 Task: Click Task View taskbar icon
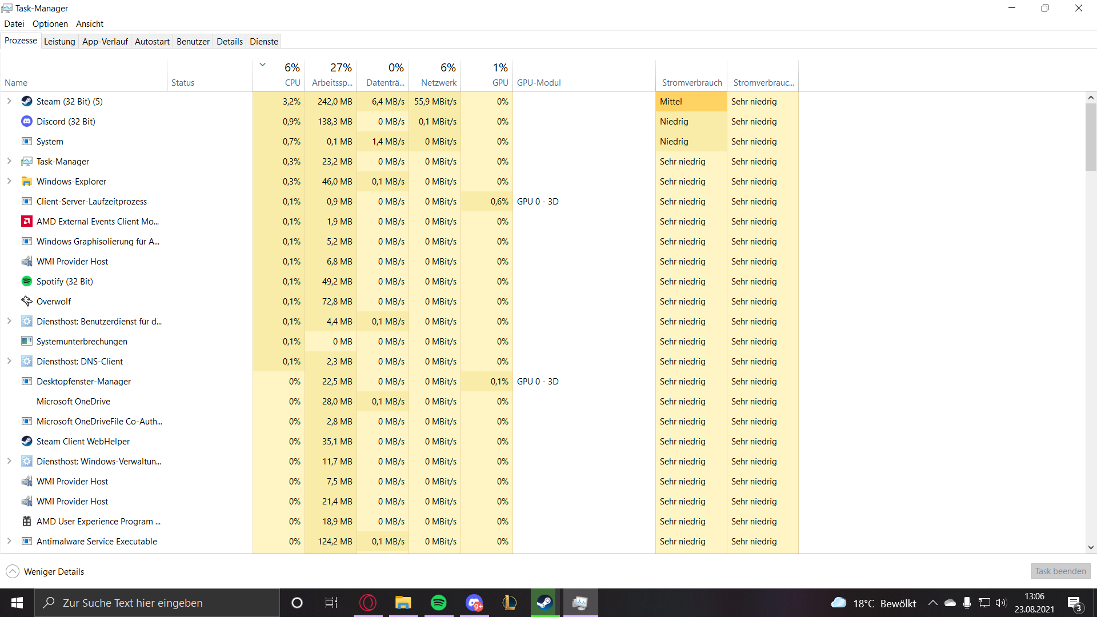click(331, 603)
